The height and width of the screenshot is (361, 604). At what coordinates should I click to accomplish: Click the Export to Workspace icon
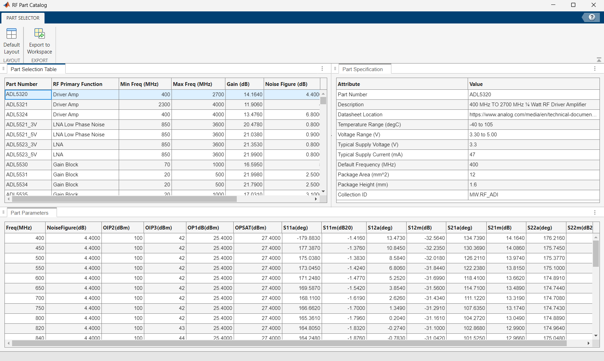click(39, 34)
